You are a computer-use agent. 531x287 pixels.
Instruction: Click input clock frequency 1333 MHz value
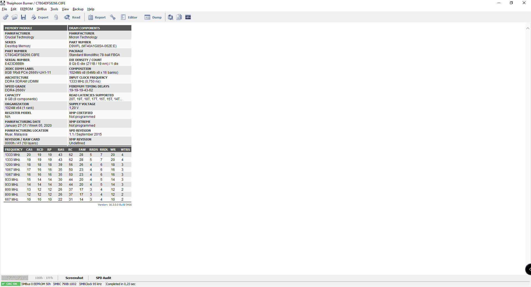point(85,81)
